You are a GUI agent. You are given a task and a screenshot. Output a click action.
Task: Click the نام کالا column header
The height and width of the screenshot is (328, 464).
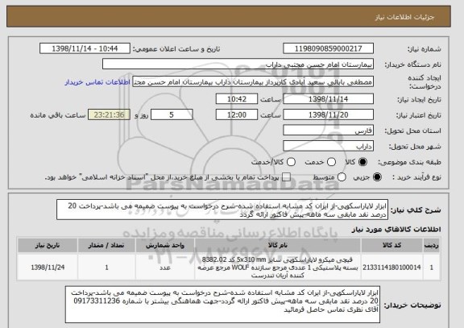pos(278,246)
